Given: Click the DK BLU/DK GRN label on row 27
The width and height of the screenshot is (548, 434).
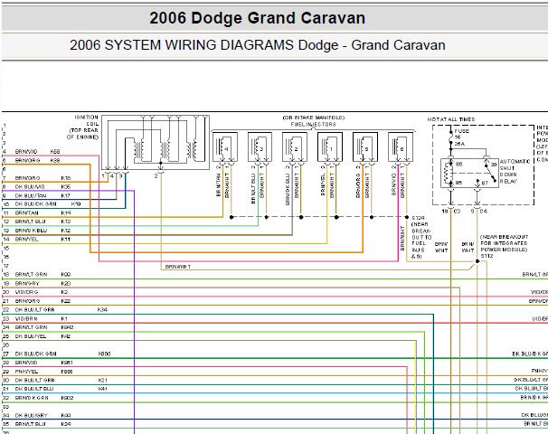Looking at the screenshot, I should pos(35,354).
